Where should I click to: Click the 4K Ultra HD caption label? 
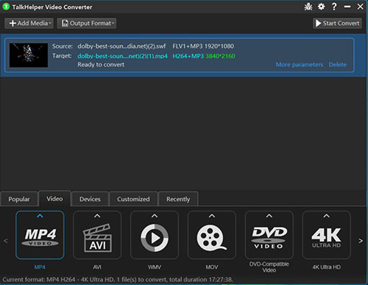326,267
